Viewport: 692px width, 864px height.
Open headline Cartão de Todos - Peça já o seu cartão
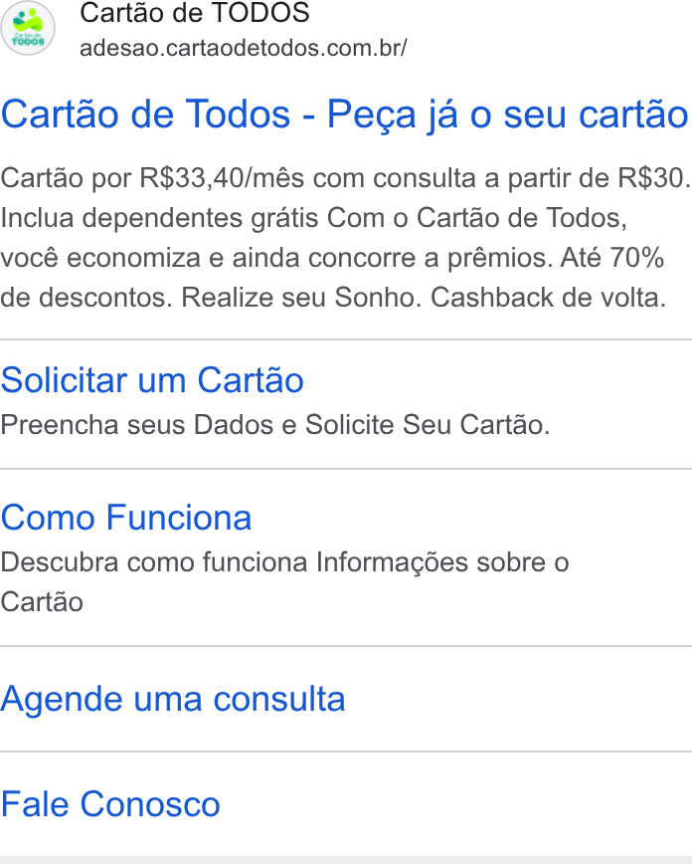click(345, 114)
